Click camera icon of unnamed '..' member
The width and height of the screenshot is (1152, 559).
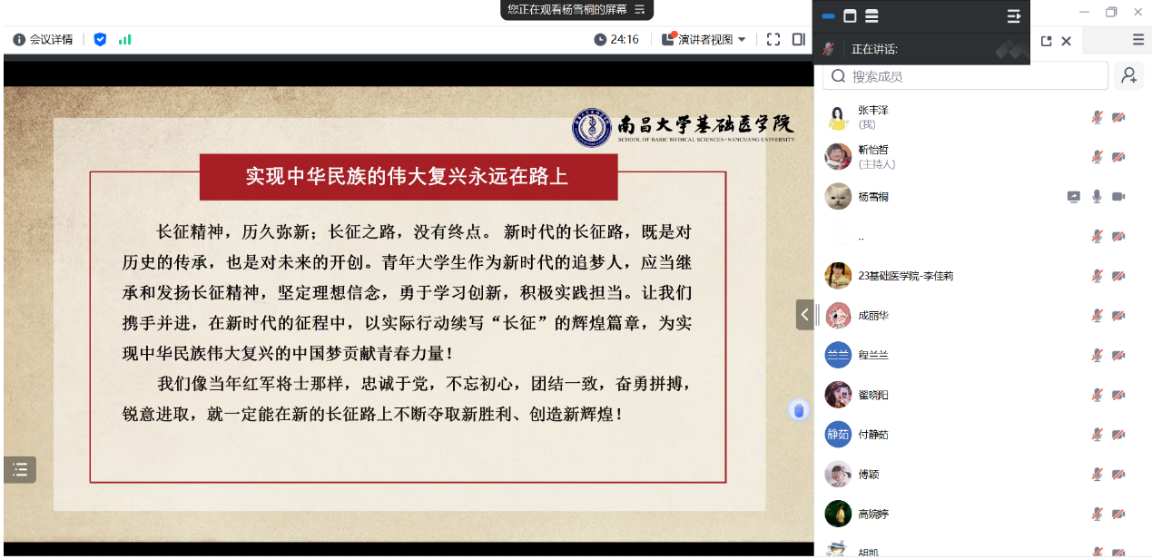(x=1118, y=236)
